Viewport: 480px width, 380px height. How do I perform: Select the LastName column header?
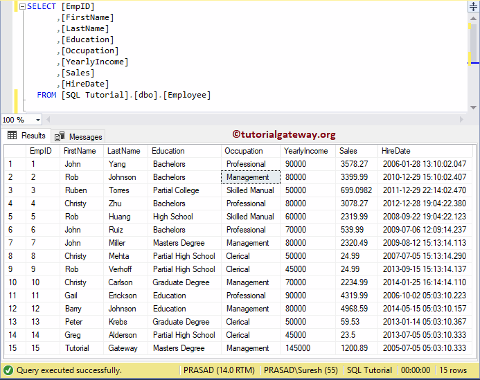[124, 151]
